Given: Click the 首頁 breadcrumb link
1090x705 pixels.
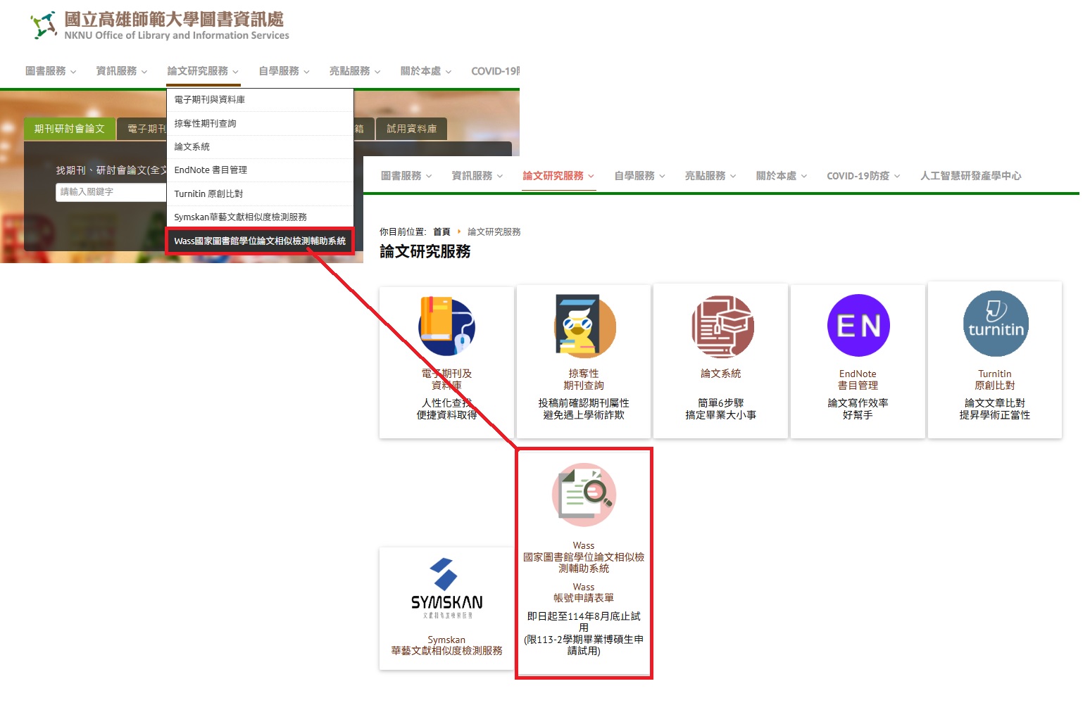Looking at the screenshot, I should click(x=441, y=231).
